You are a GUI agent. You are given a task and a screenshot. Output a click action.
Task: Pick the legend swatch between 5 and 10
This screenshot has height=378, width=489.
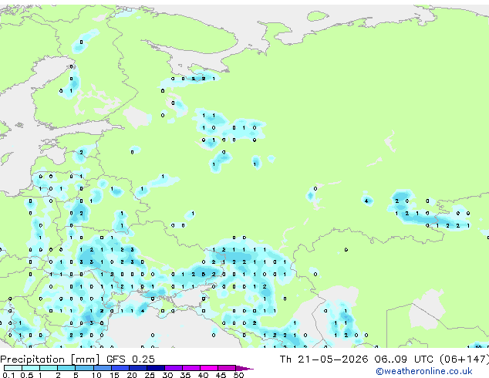[x=85, y=368]
